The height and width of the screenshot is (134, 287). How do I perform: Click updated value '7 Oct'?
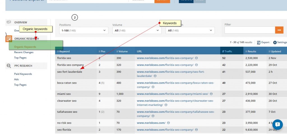tap(272, 112)
